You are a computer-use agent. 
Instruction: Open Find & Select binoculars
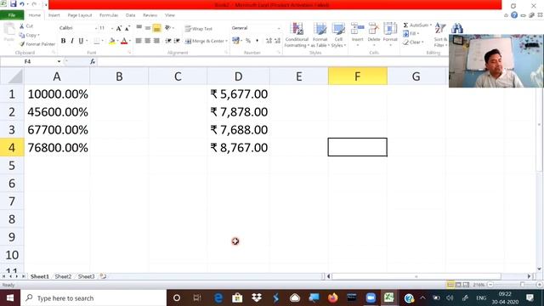pos(457,28)
